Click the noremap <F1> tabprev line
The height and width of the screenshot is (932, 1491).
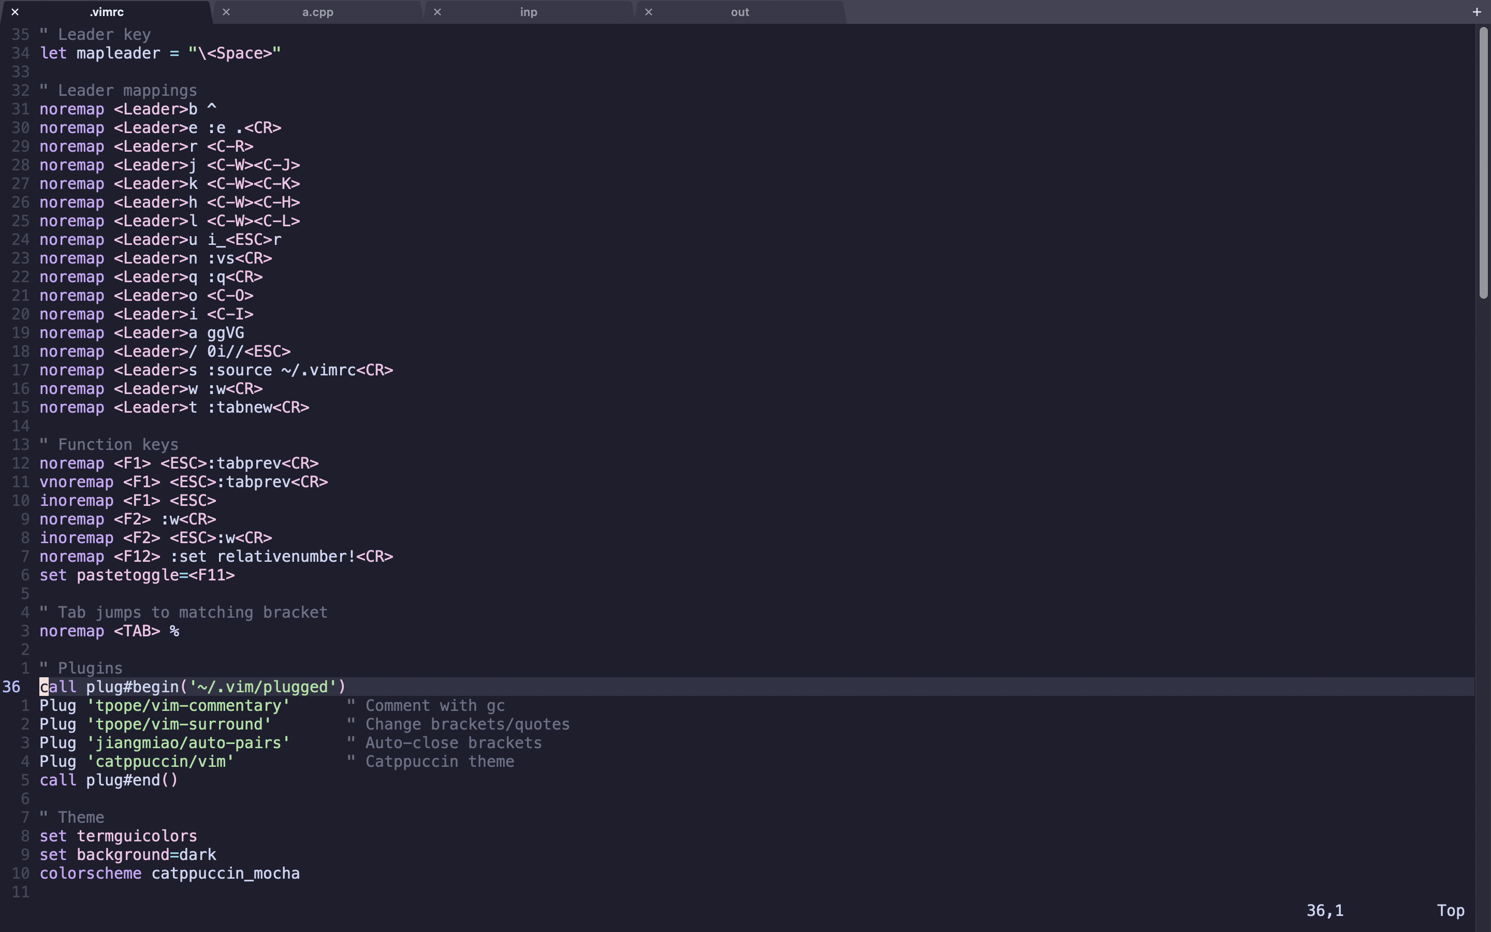[179, 463]
